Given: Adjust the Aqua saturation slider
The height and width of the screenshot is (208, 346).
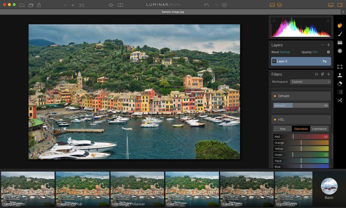Looking at the screenshot, I should tap(301, 161).
